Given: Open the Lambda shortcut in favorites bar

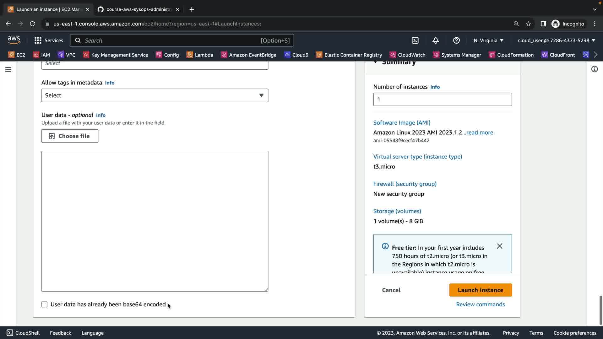Looking at the screenshot, I should tap(200, 55).
